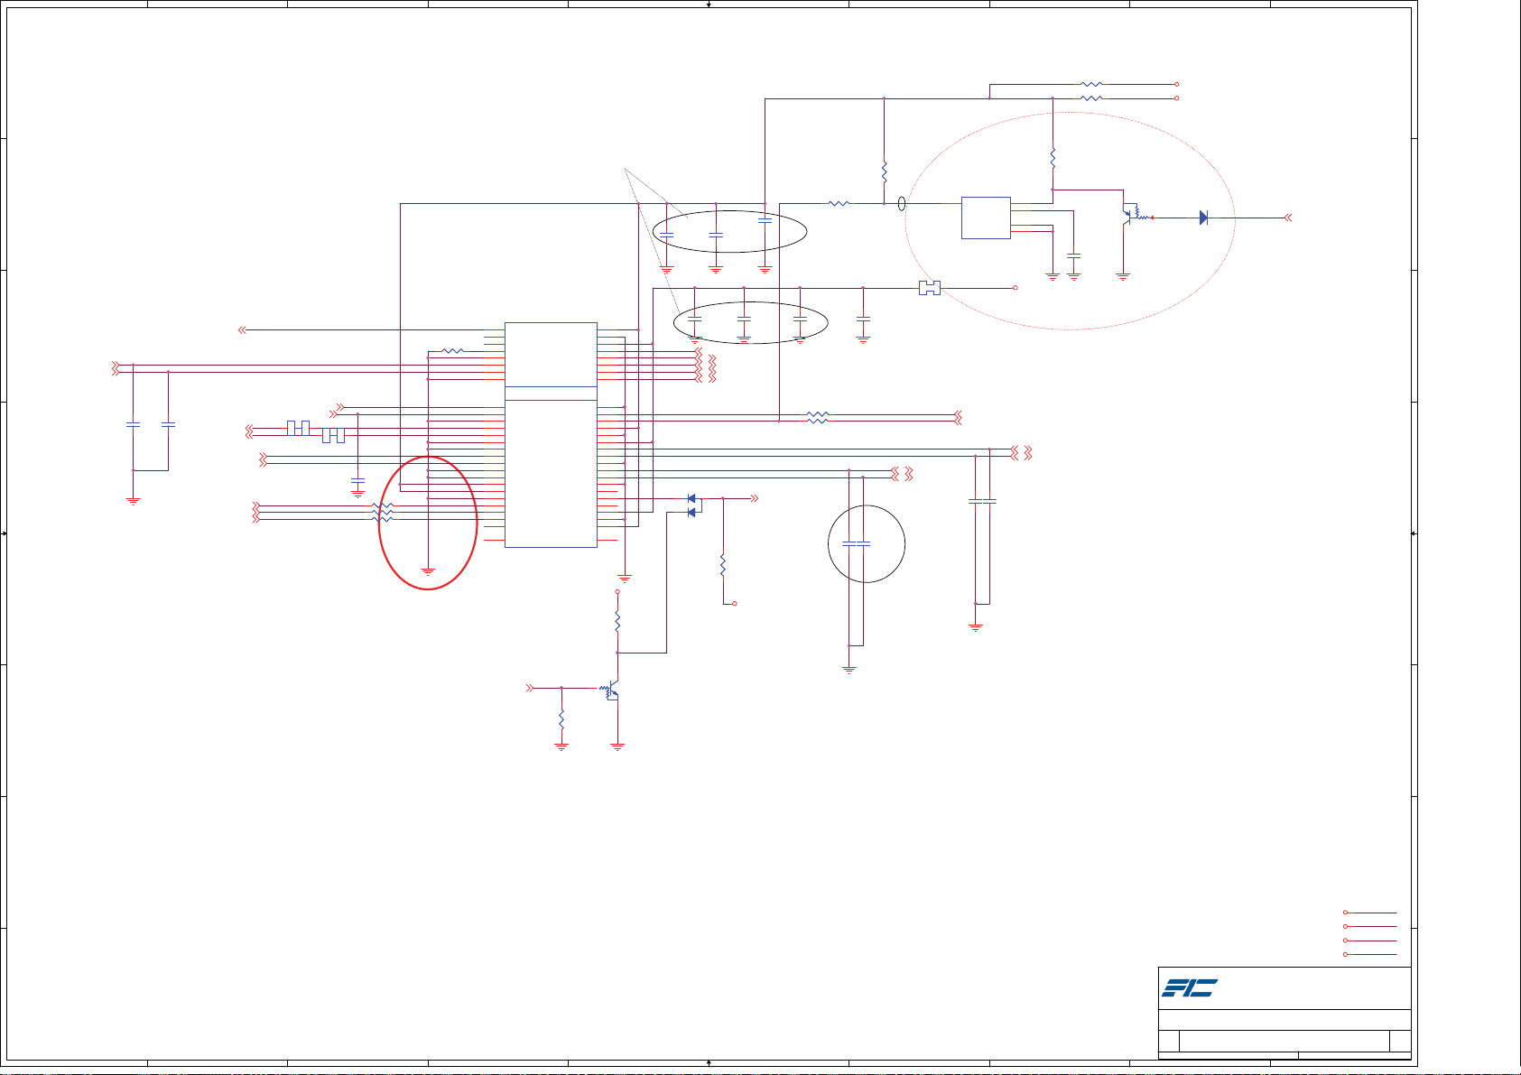Viewport: 1521px width, 1075px height.
Task: Select the capacitor inside the dashed ellipse
Action: click(1074, 257)
